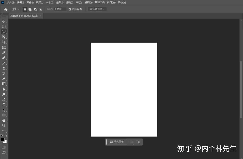The width and height of the screenshot is (243, 159).
Task: Open the 3D(D) menu
Action: click(x=79, y=2)
